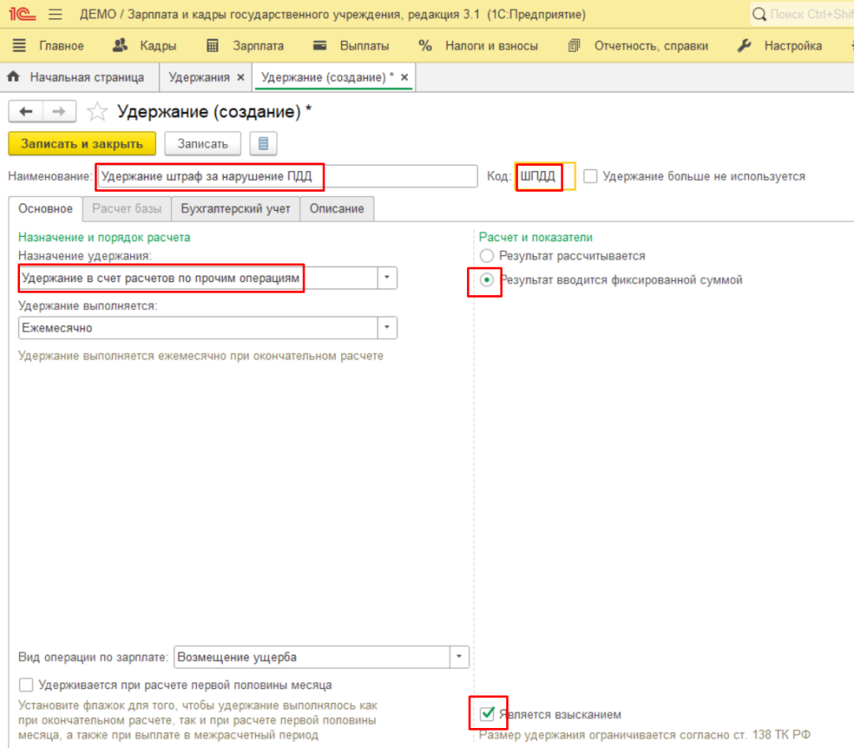Expand the Назначение удержания dropdown
Image resolution: width=854 pixels, height=748 pixels.
point(387,278)
